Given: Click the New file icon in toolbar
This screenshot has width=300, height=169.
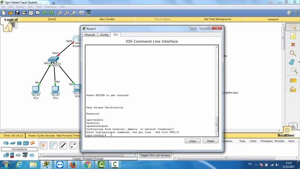Looking at the screenshot, I should [4, 13].
